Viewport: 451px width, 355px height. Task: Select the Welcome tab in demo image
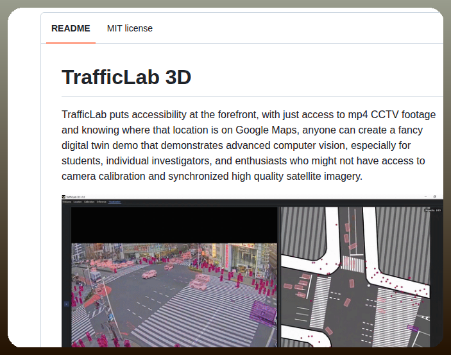point(67,202)
